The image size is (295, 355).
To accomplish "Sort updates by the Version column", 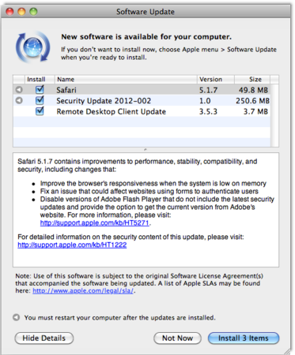I will click(x=216, y=79).
